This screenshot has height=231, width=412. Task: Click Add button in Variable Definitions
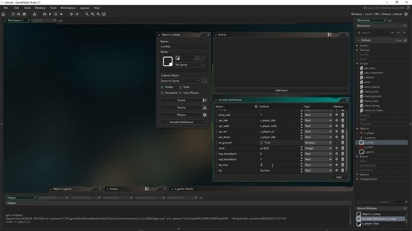click(x=339, y=177)
